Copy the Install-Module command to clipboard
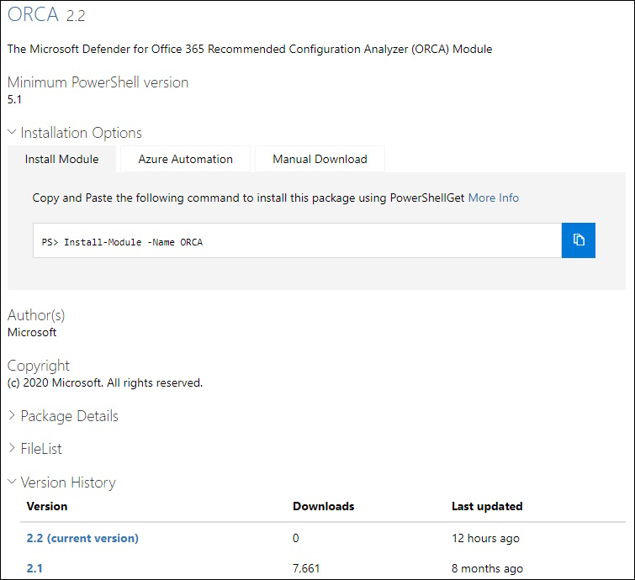 tap(579, 240)
